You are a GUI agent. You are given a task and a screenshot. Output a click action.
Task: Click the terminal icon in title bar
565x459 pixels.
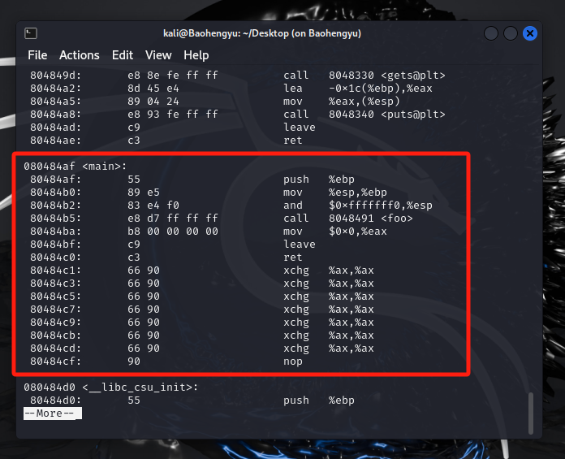click(x=31, y=33)
